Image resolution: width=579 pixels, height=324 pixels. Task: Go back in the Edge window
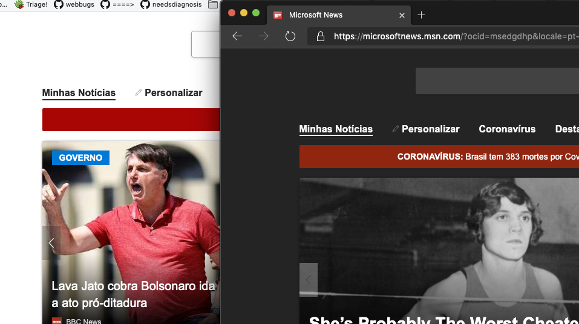[x=237, y=36]
